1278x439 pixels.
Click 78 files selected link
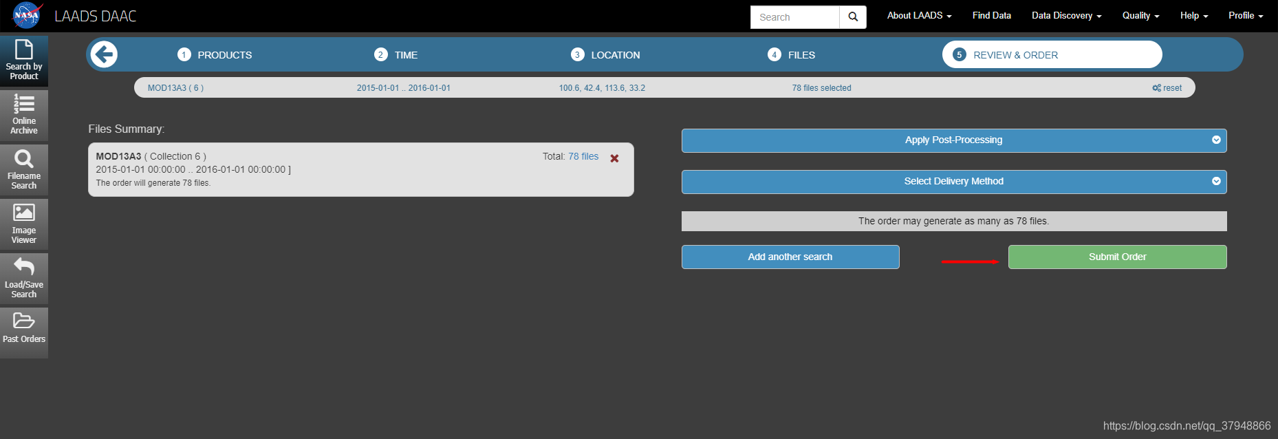(821, 88)
